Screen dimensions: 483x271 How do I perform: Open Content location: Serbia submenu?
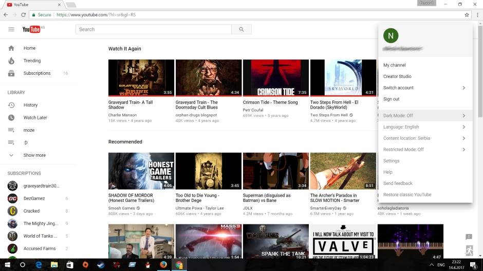(x=425, y=138)
